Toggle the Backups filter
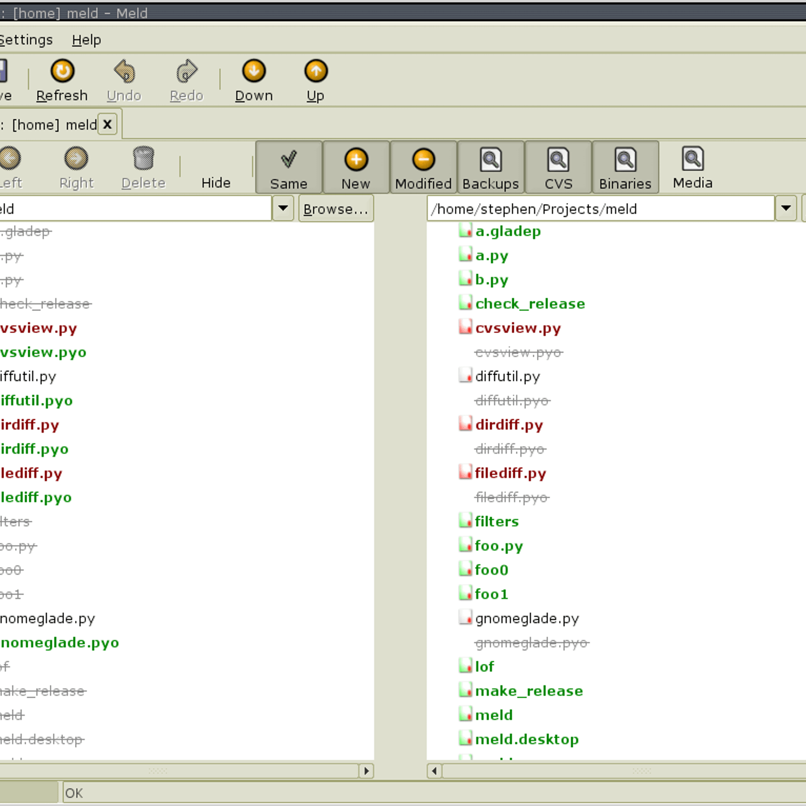 (491, 167)
